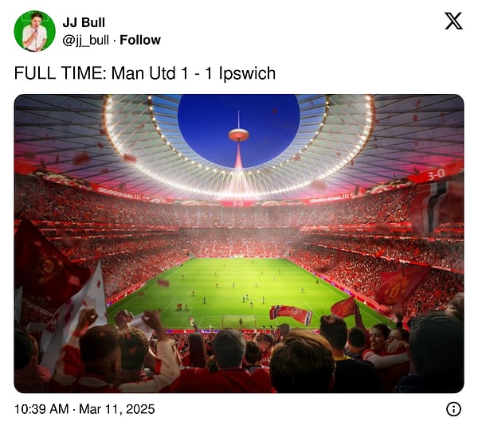Click the Twitter info circle icon

(x=453, y=409)
